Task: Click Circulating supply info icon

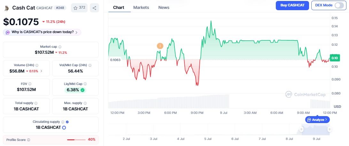Action: pos(63,122)
